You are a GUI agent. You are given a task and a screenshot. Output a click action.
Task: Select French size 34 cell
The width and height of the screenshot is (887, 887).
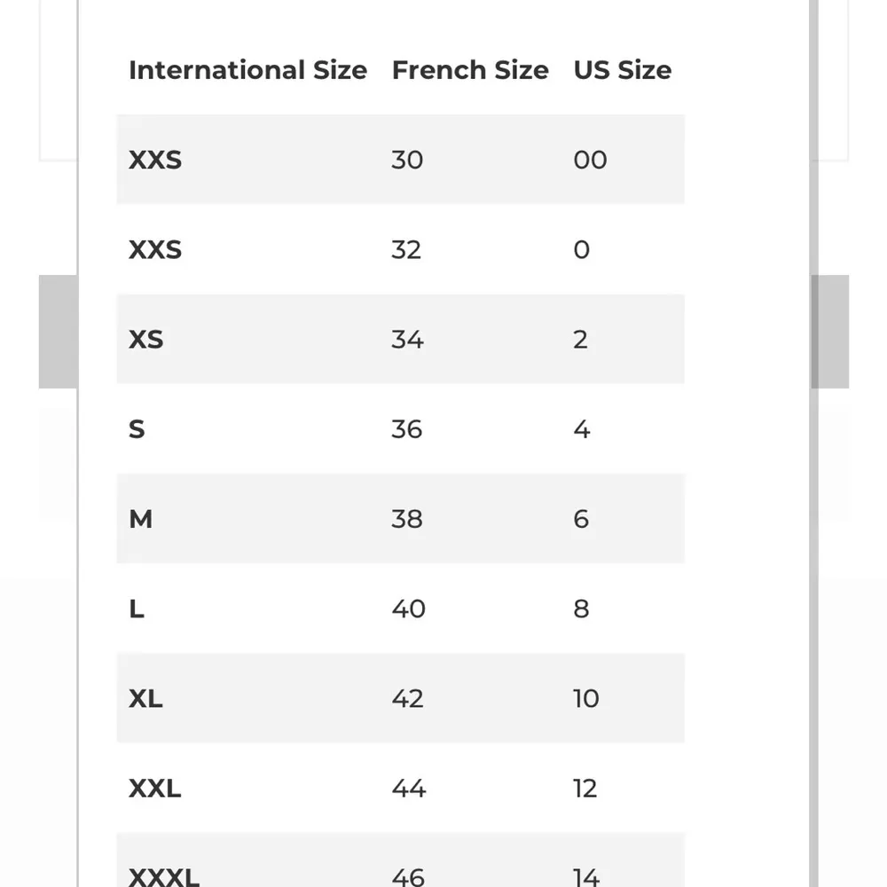click(407, 340)
